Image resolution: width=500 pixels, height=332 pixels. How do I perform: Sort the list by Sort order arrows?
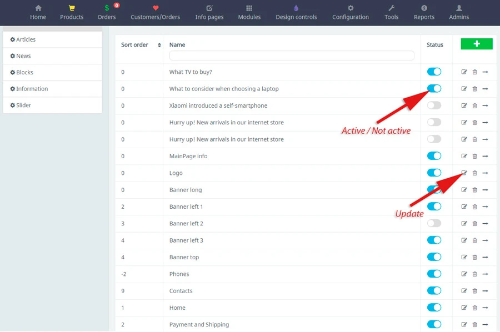[x=159, y=45]
